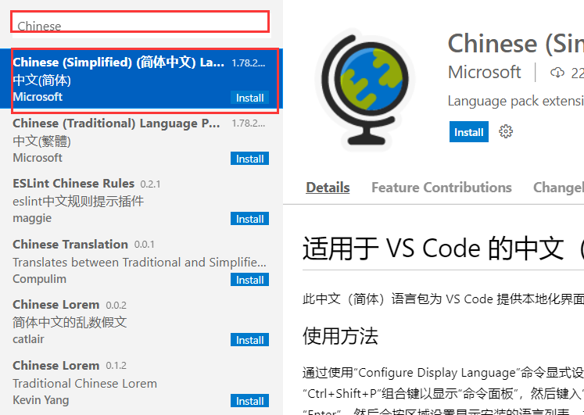584x415 pixels.
Task: Click the Microsoft publisher name in details
Action: tap(484, 72)
